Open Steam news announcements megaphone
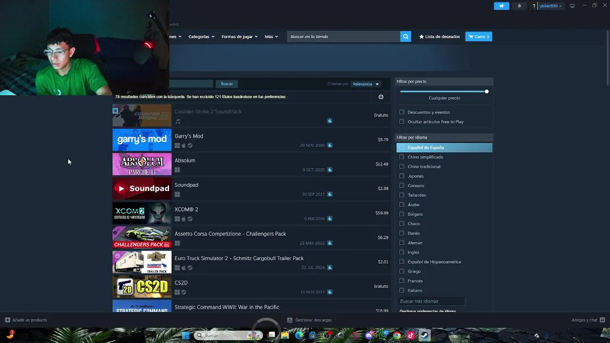The image size is (610, 343). tap(501, 6)
